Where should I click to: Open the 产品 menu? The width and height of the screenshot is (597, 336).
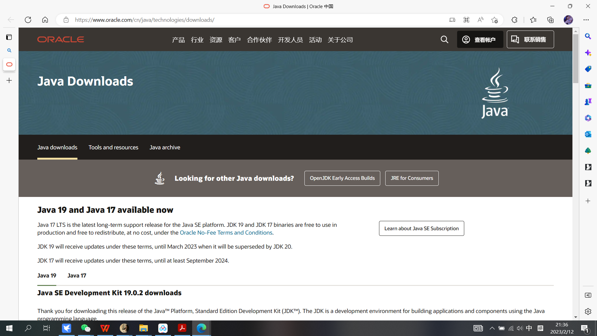point(178,40)
